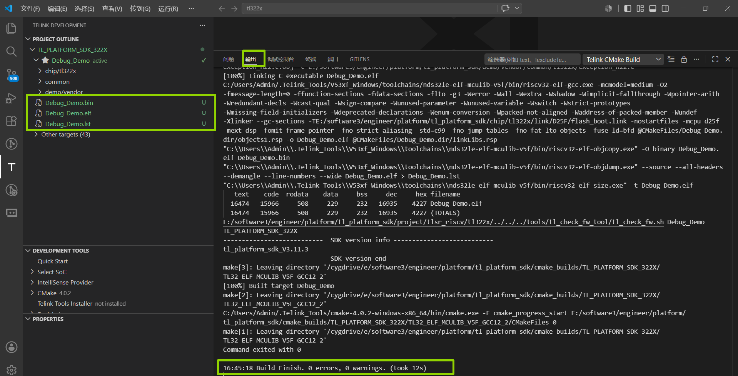This screenshot has height=376, width=738.
Task: Open the Run and Debug view
Action: coord(12,98)
